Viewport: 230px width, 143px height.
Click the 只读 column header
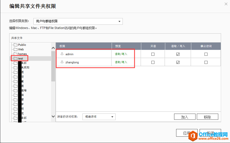point(153,46)
